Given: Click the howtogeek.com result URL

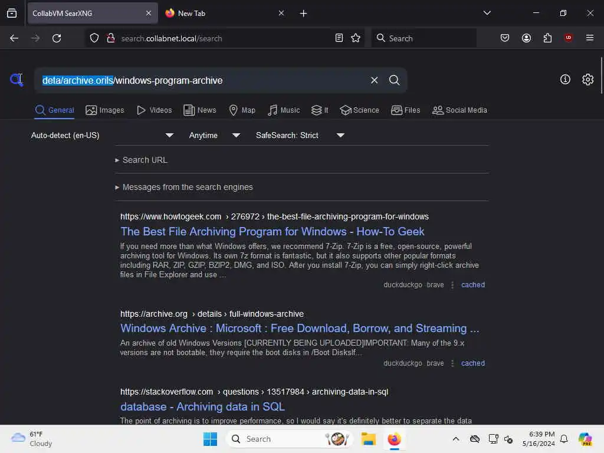Looking at the screenshot, I should (274, 216).
